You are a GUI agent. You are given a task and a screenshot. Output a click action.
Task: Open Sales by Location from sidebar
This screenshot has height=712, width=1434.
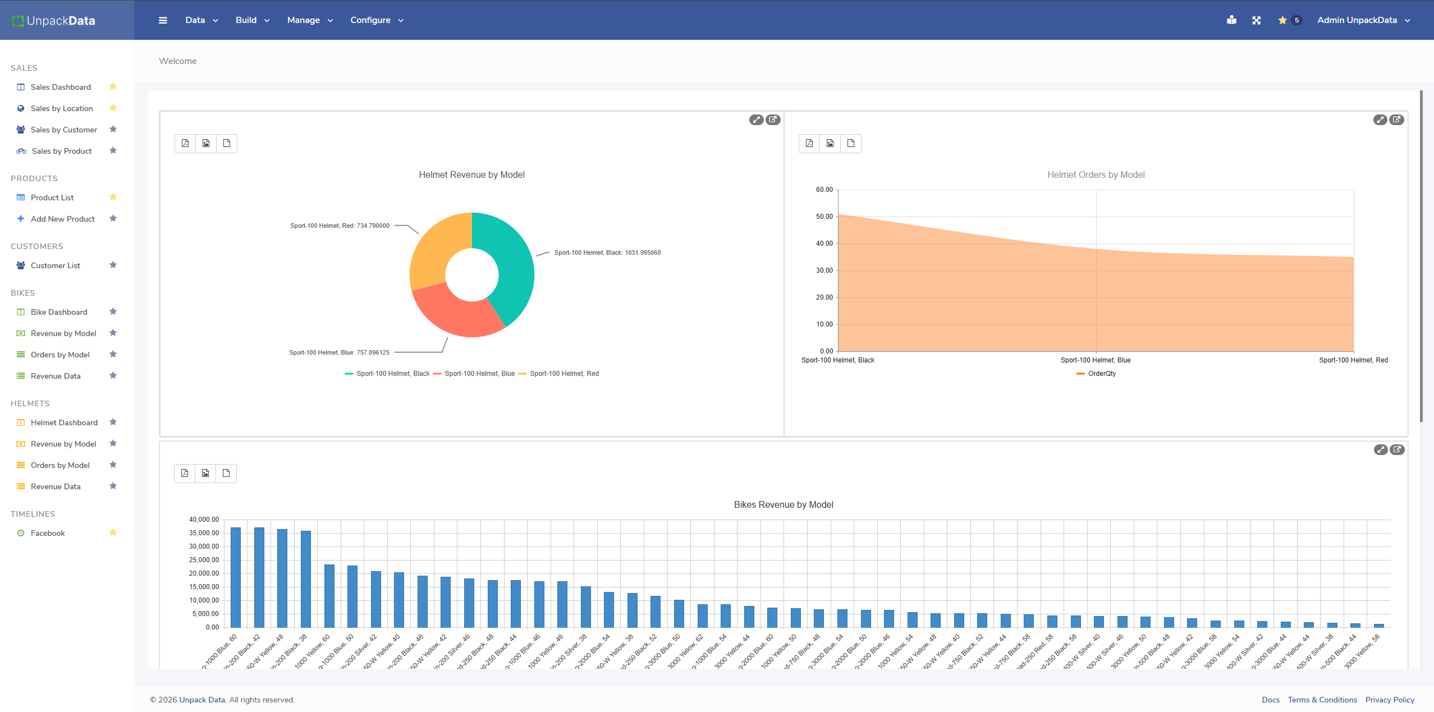pos(62,108)
